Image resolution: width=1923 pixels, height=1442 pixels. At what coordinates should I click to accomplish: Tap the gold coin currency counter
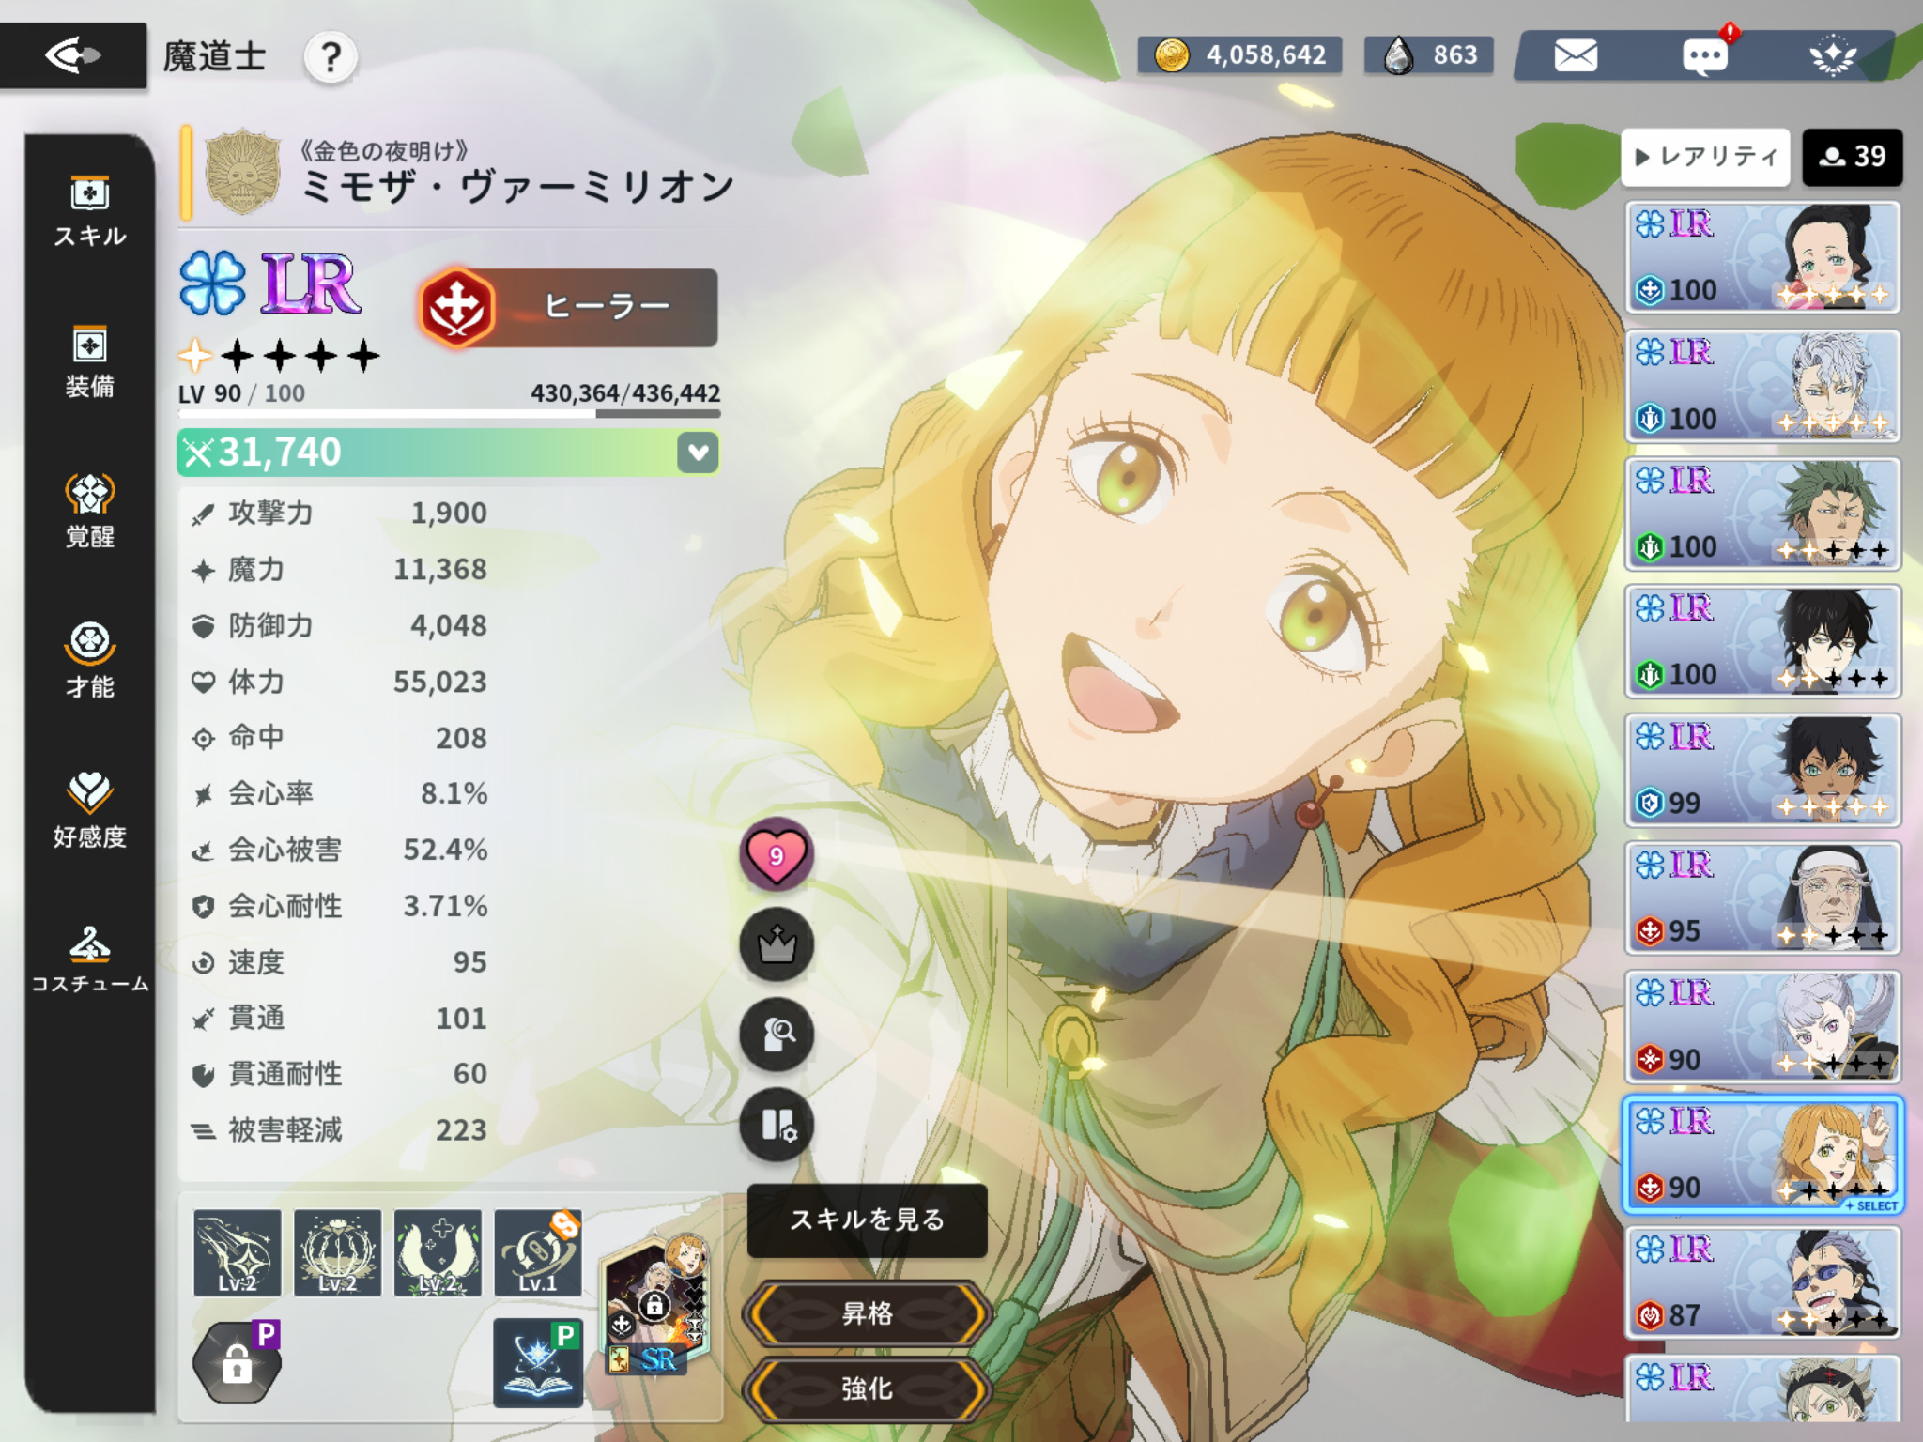(x=1239, y=55)
